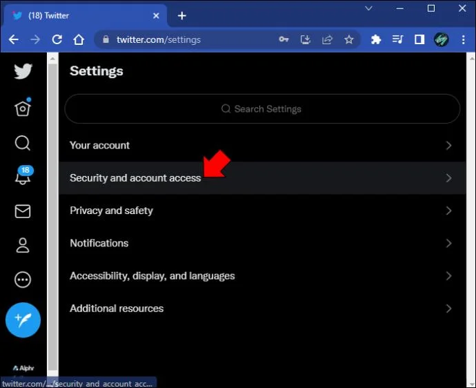
Task: Expand the Your account chevron
Action: point(448,146)
